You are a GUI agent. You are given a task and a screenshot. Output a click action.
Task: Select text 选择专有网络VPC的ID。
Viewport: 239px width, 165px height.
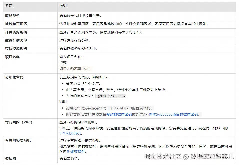click(78, 122)
